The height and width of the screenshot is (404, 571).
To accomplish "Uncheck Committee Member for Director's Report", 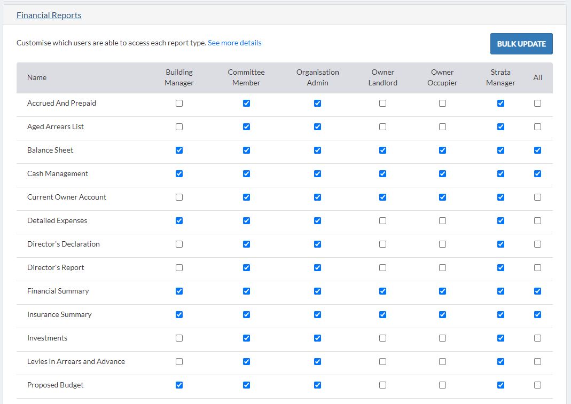I will 247,267.
